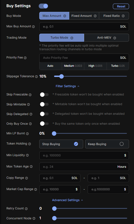The image size is (134, 224).
Task: Collapse the Advanced Settings section
Action: click(x=68, y=200)
